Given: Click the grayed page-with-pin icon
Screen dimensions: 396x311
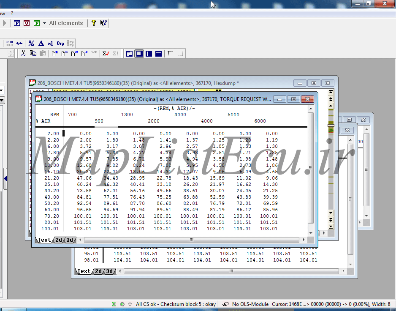Looking at the screenshot, I should coord(94,53).
